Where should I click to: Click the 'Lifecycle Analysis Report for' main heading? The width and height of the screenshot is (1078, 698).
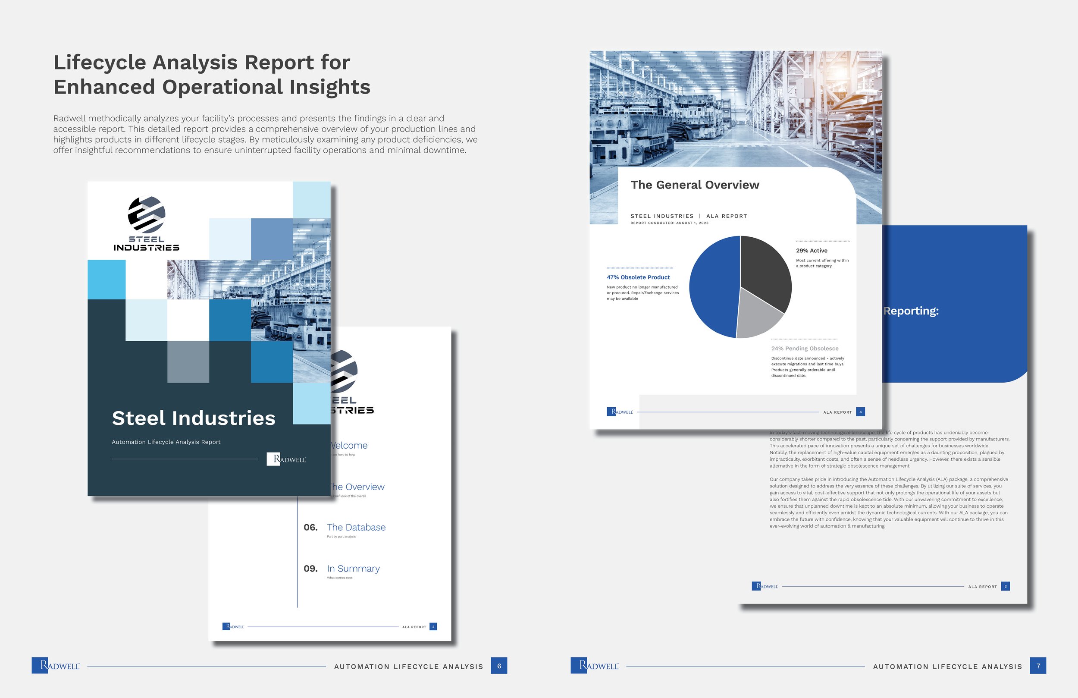click(x=201, y=62)
